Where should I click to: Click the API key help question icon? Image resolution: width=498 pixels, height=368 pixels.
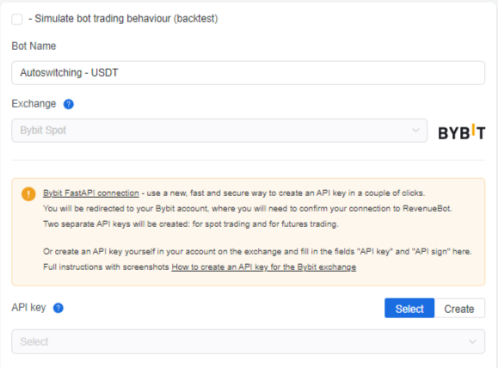pos(58,308)
